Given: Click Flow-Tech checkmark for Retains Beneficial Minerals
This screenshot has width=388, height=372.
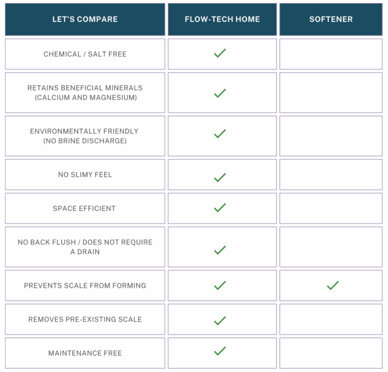Looking at the screenshot, I should (x=220, y=93).
